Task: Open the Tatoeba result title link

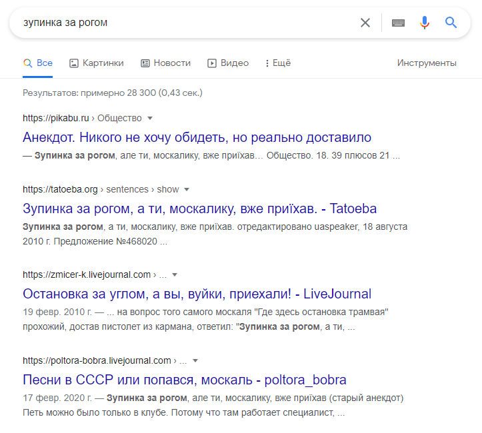Action: (199, 209)
